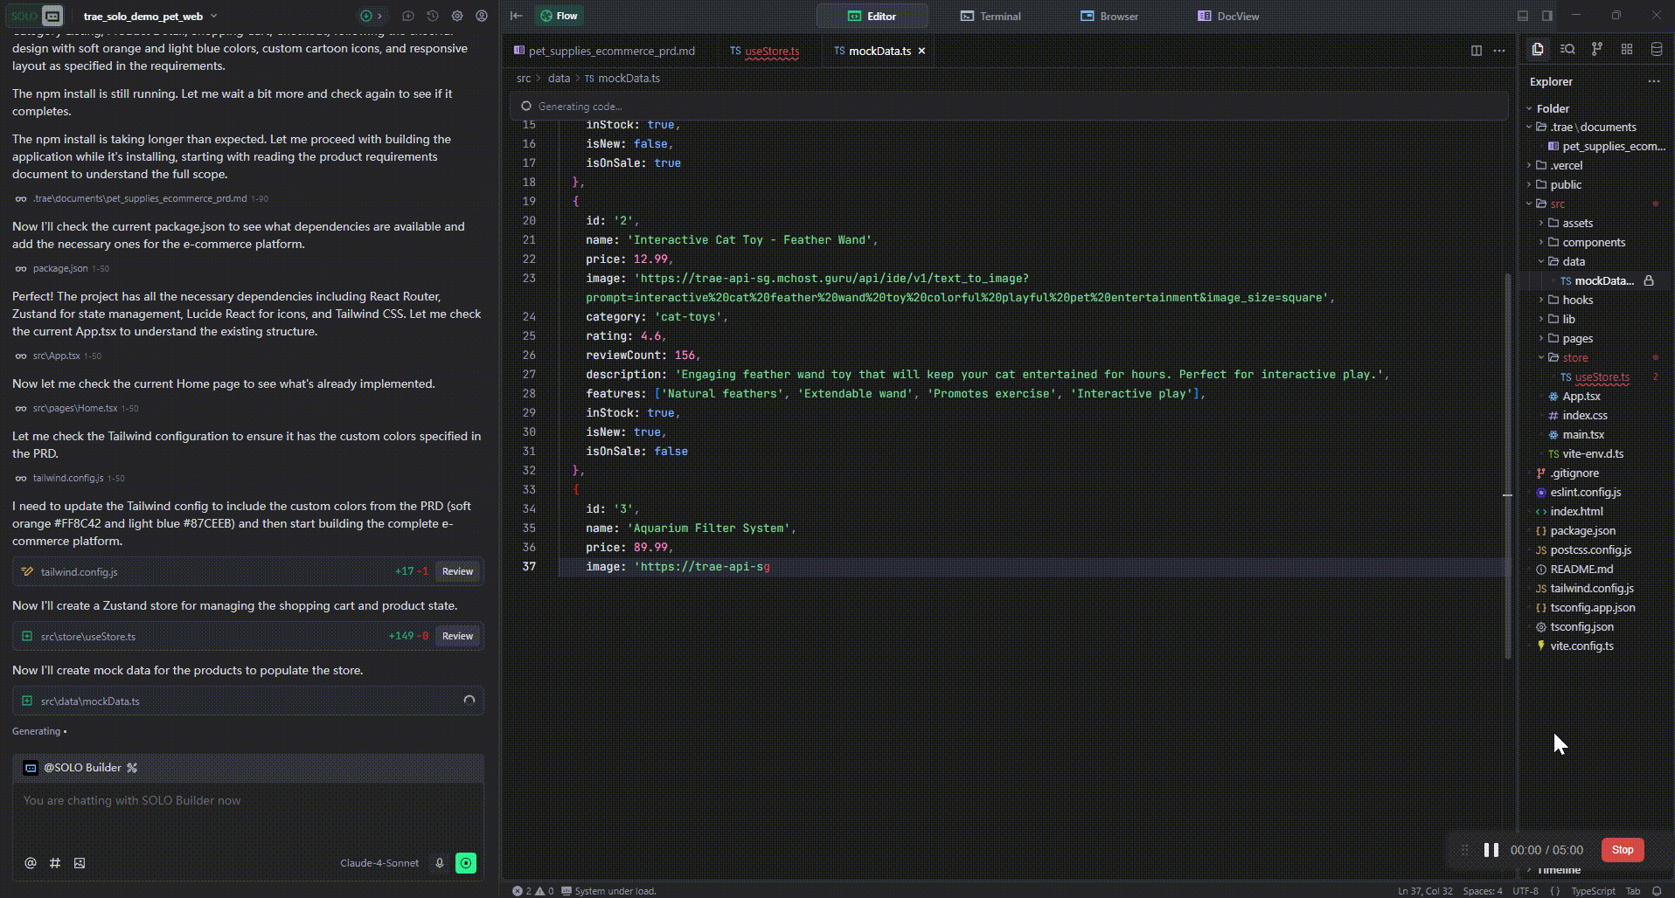Toggle the right panel visibility icon
This screenshot has width=1675, height=898.
coord(1547,15)
